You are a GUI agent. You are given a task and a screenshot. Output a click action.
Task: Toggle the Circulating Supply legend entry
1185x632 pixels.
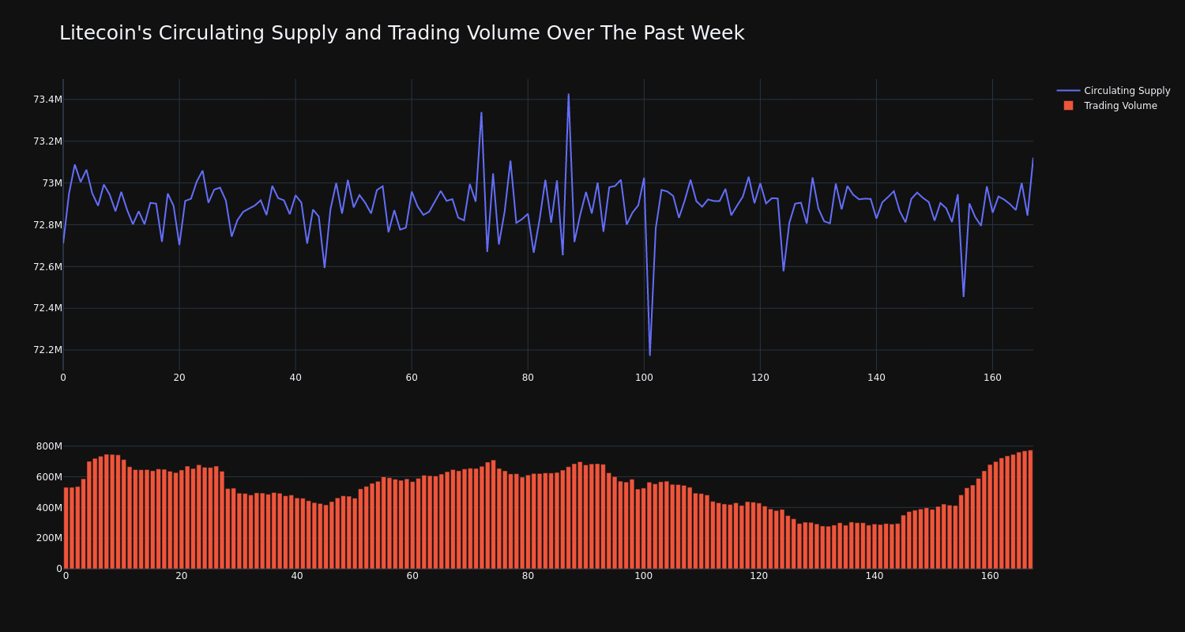(x=1114, y=91)
